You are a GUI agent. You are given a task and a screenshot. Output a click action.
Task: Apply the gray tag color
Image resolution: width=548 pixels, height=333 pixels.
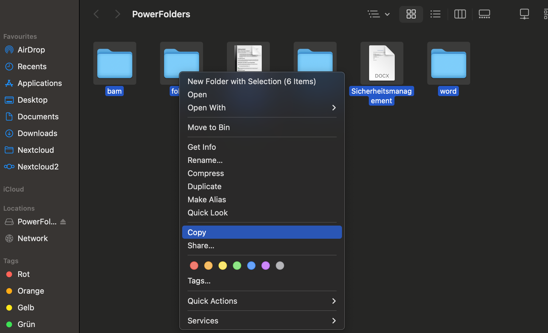tap(280, 266)
